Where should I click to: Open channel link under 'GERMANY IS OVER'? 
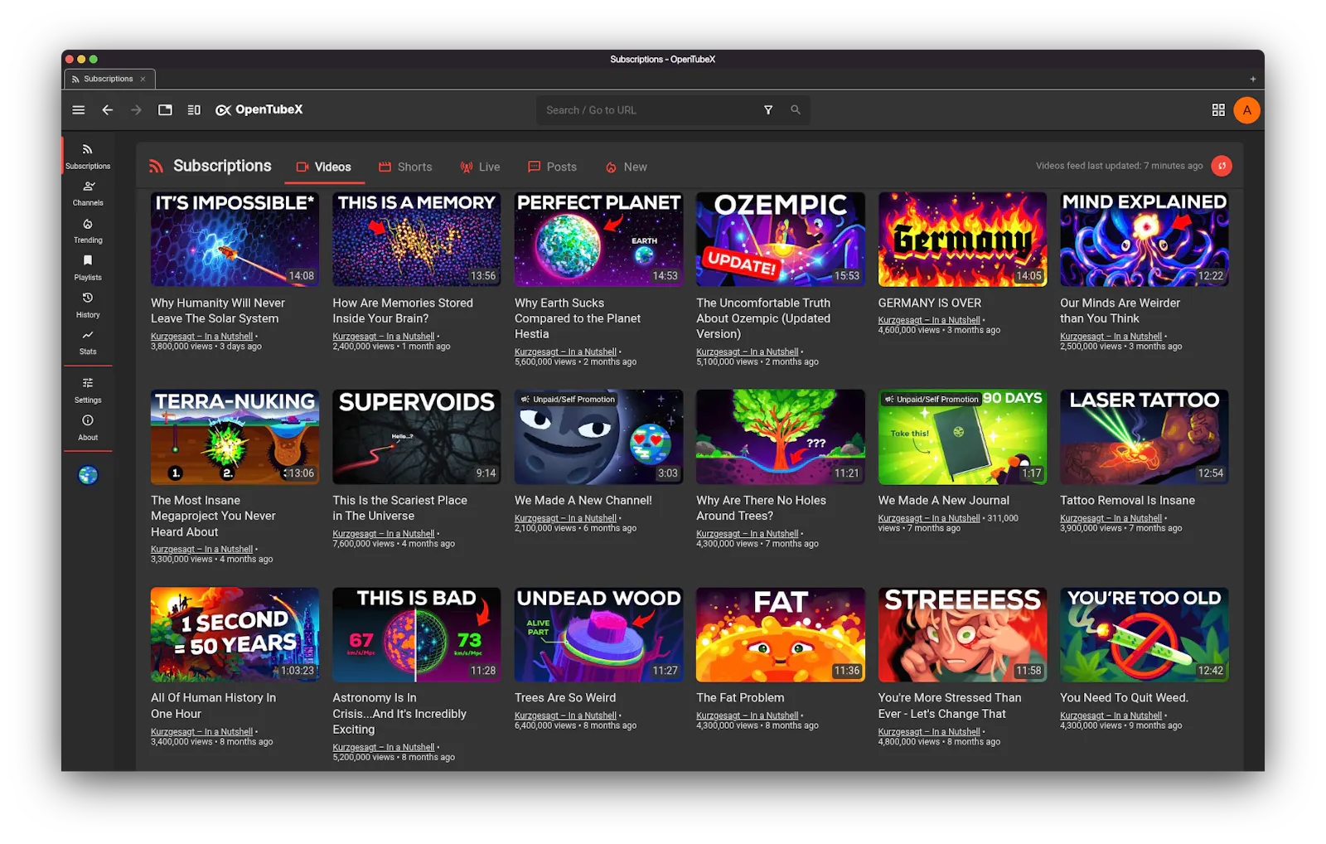[x=929, y=320]
